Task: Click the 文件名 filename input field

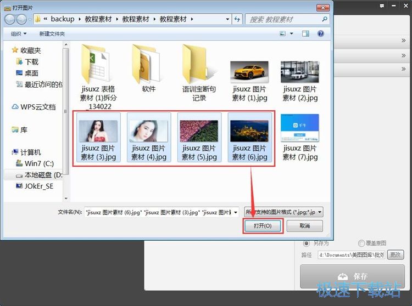Action: (158, 212)
